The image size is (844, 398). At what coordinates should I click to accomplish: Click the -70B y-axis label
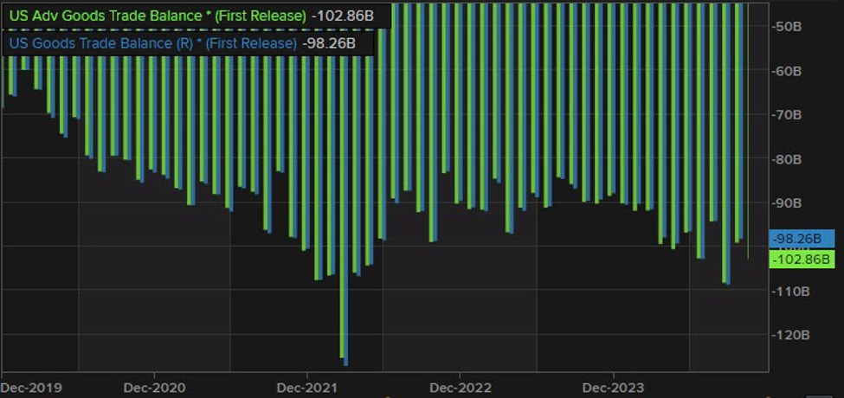click(x=787, y=114)
